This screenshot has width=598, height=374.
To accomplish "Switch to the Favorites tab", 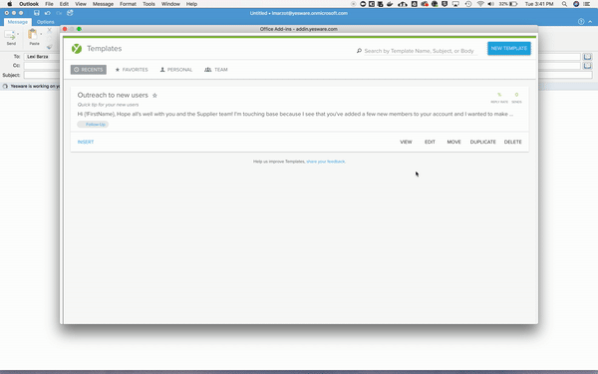I will (x=132, y=70).
